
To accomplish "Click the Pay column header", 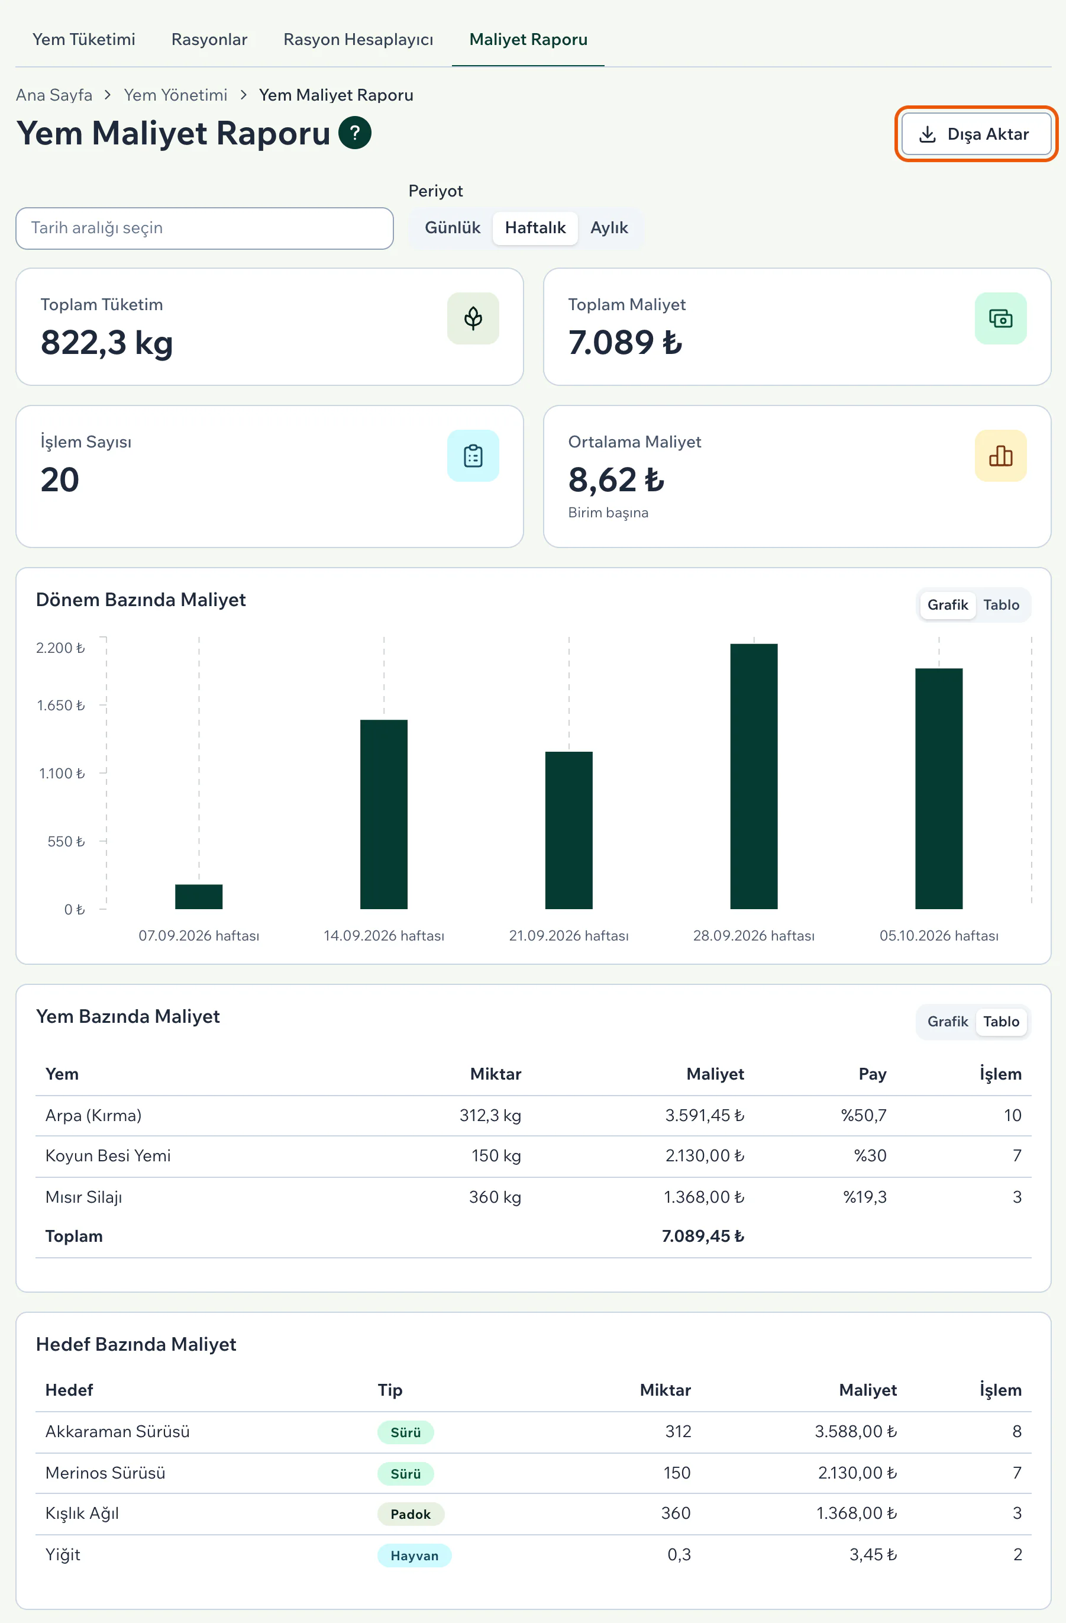I will pyautogui.click(x=873, y=1074).
